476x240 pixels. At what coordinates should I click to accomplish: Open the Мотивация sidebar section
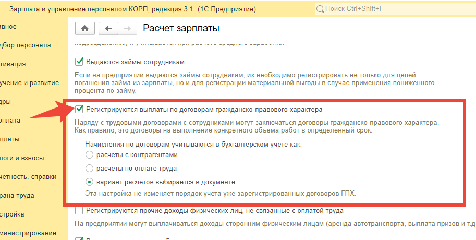[13, 64]
